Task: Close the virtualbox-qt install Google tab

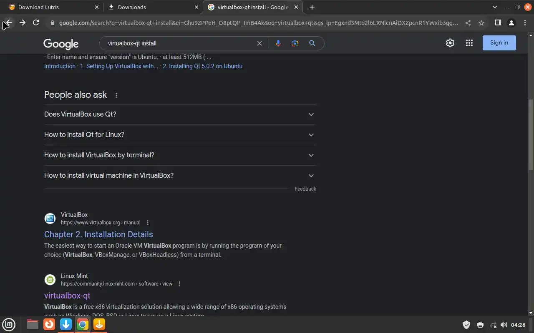Action: click(297, 7)
